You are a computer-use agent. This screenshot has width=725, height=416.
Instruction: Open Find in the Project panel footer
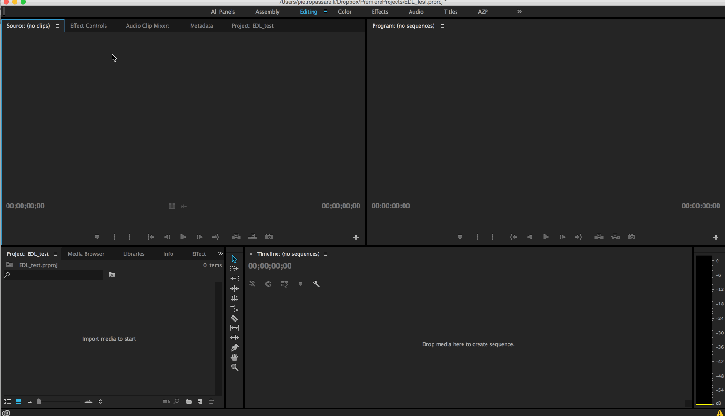tap(176, 401)
